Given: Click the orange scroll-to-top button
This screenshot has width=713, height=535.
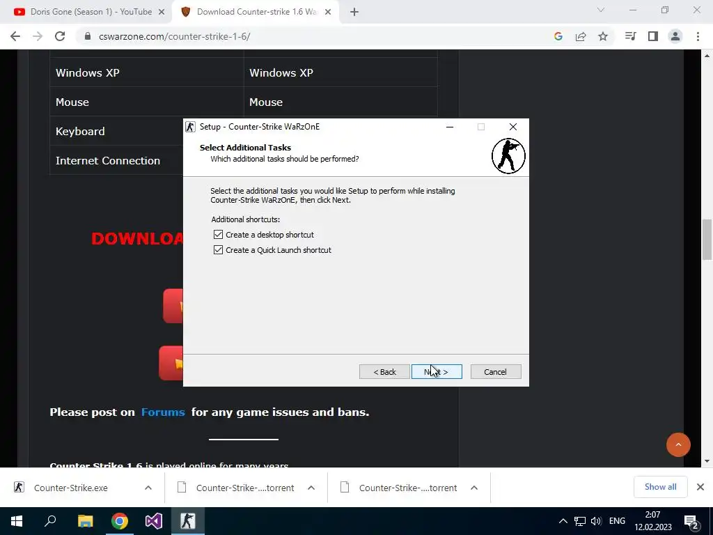Looking at the screenshot, I should pos(678,444).
